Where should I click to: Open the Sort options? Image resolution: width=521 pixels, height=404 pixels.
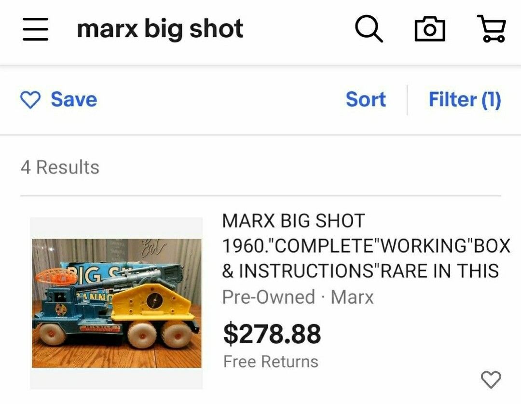tap(366, 99)
